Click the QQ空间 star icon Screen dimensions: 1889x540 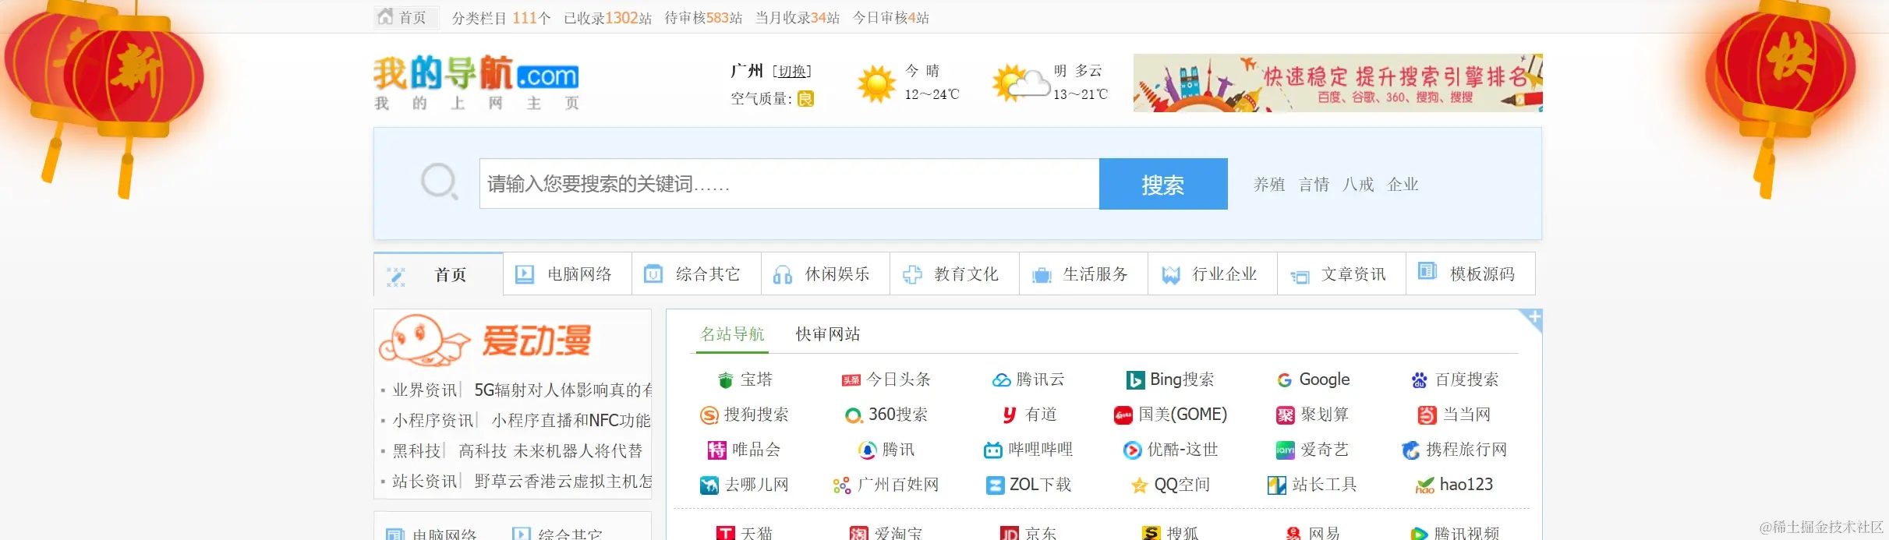[1139, 485]
